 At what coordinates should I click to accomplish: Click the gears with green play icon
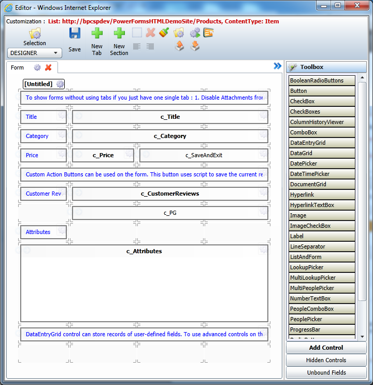[x=195, y=32]
